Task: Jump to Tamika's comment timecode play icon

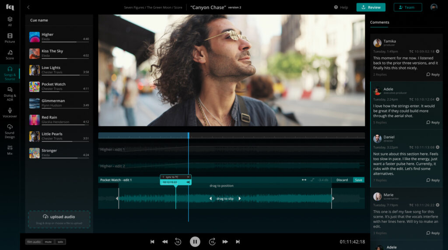Action: coord(437,52)
